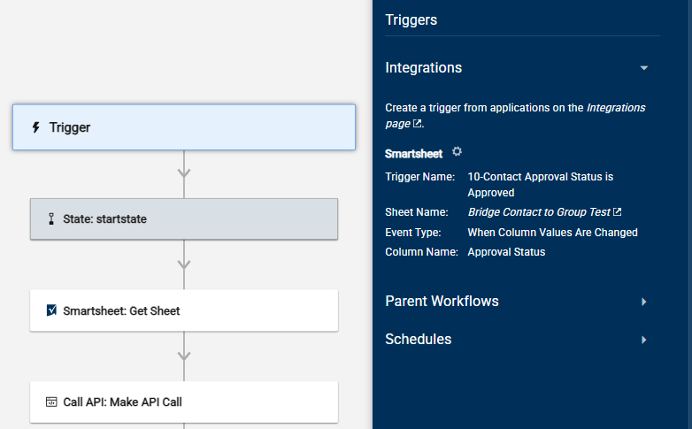The image size is (692, 429).
Task: Open the Integrations page link
Action: [x=515, y=116]
